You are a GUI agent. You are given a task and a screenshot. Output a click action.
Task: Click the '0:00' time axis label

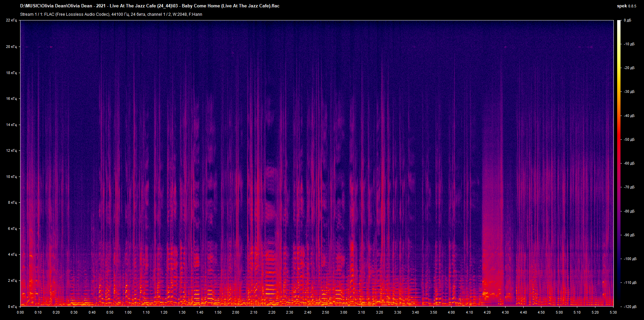(20, 312)
